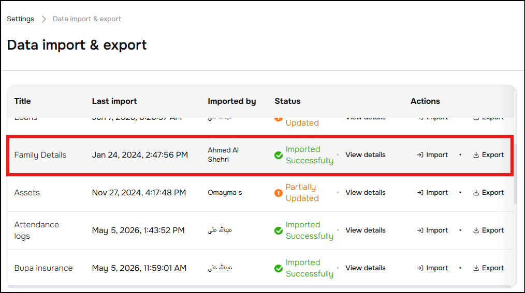This screenshot has height=293, width=525.
Task: Click the Import icon for Family Details
Action: point(420,155)
